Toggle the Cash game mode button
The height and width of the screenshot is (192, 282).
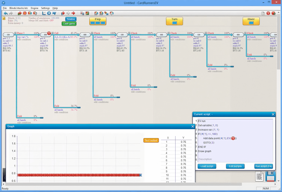tap(69, 24)
